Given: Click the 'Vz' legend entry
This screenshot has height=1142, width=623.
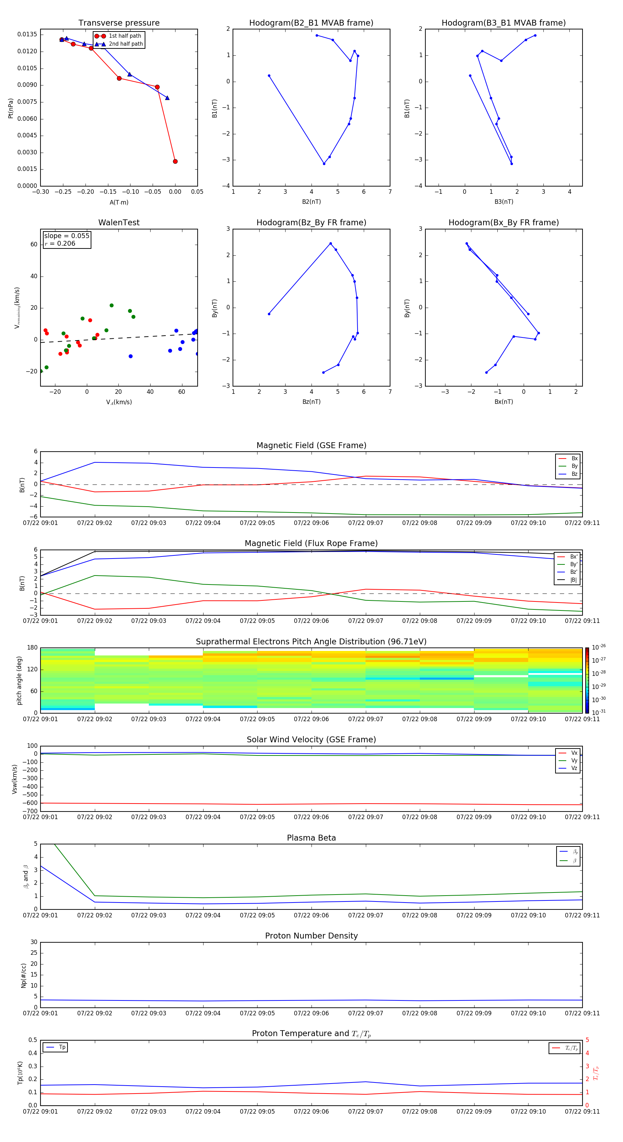Looking at the screenshot, I should tap(568, 768).
